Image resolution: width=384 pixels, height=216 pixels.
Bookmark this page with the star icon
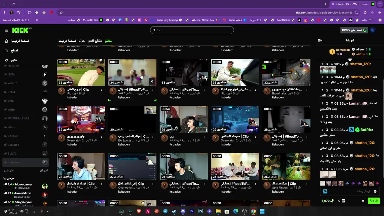tap(61, 13)
